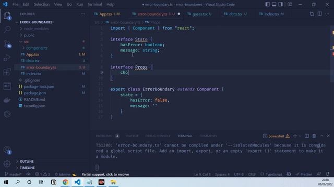Open changes compare icon in editor toolbar
This screenshot has height=187, width=334.
click(312, 14)
